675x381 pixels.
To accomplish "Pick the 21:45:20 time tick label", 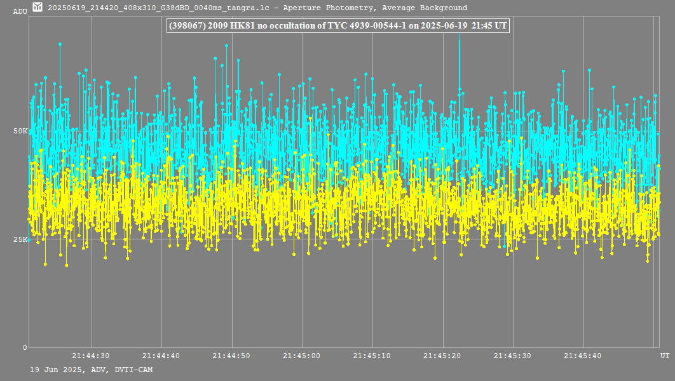I will click(x=442, y=356).
